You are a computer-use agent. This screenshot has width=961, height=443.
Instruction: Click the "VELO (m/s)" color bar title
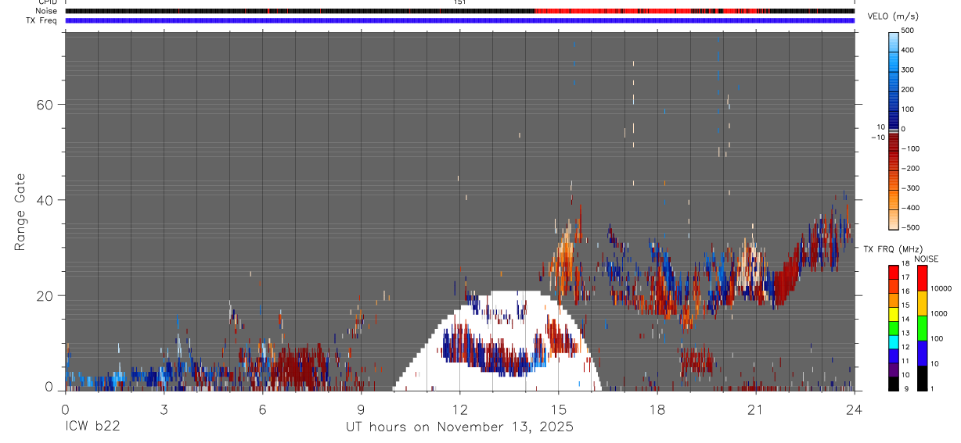tap(892, 16)
